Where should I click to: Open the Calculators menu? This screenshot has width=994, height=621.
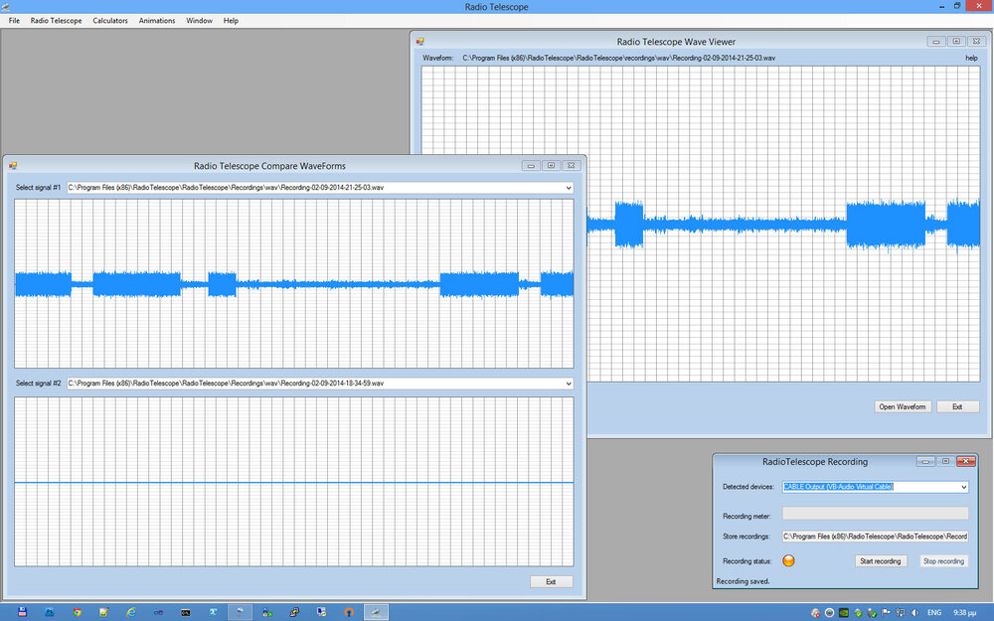click(x=110, y=20)
